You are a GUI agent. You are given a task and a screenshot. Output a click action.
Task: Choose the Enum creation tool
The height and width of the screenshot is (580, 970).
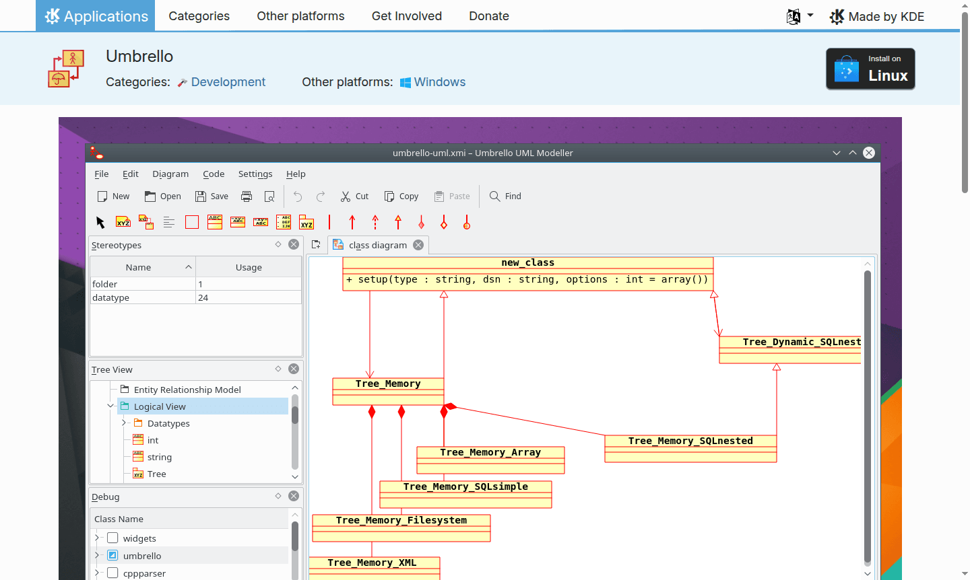coord(284,222)
